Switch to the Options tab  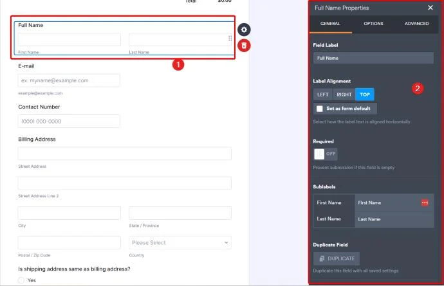pyautogui.click(x=373, y=24)
